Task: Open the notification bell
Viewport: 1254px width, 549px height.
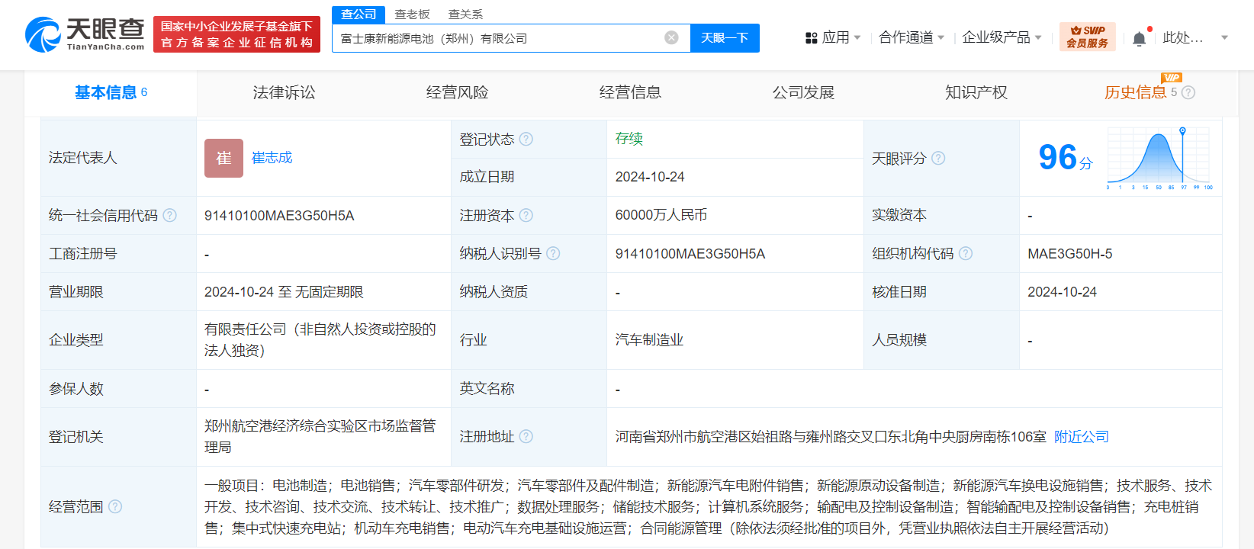Action: click(x=1139, y=38)
